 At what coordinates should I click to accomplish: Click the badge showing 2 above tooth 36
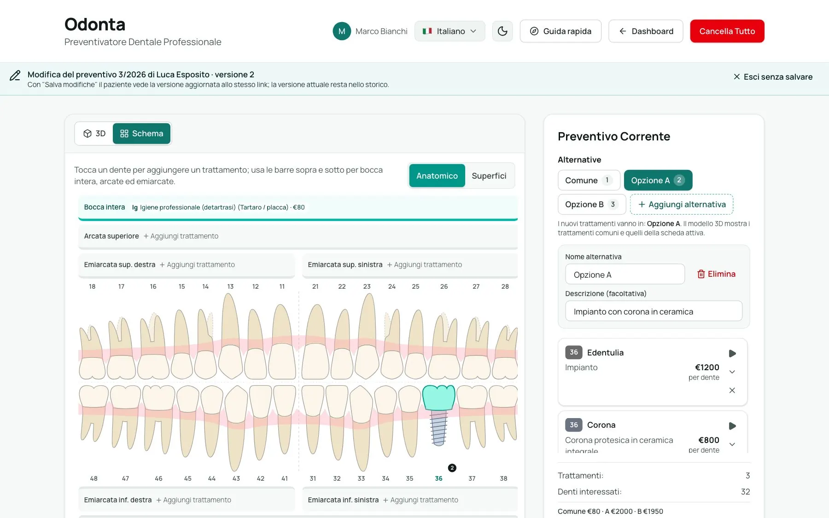[x=452, y=468]
